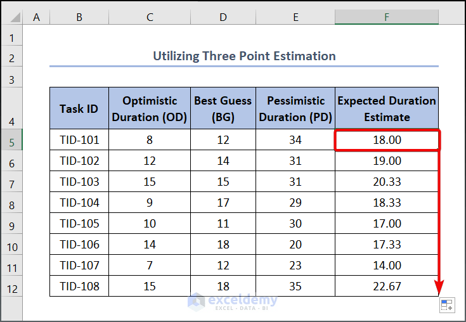Select best guess 18 for TID-106
This screenshot has height=322, width=466.
click(x=223, y=244)
